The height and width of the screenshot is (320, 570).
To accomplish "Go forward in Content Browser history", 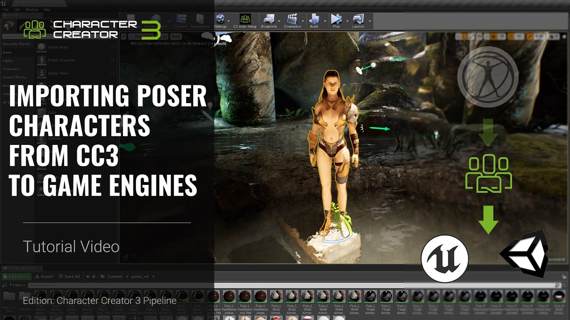I will pos(94,276).
